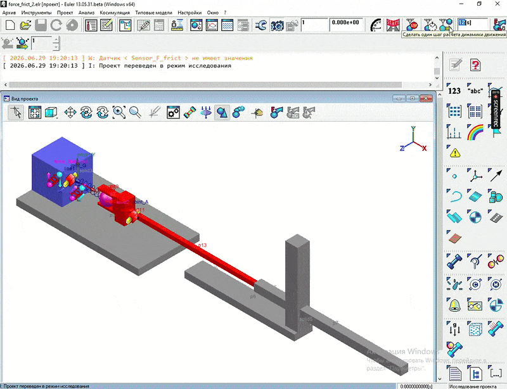The height and width of the screenshot is (389, 507).
Task: Add a blue dumbbell link object
Action: (x=454, y=261)
